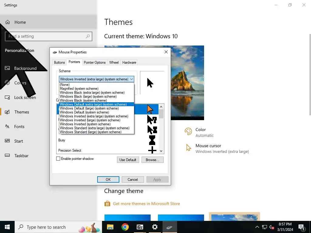
Task: Open Start section icon in sidebar
Action: click(7, 141)
